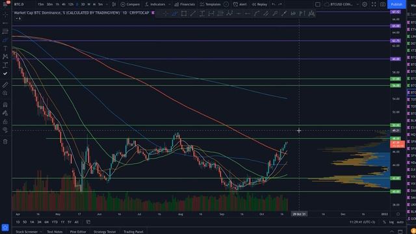The height and width of the screenshot is (234, 416).
Task: Open the Stock Screener tab
Action: (27, 231)
